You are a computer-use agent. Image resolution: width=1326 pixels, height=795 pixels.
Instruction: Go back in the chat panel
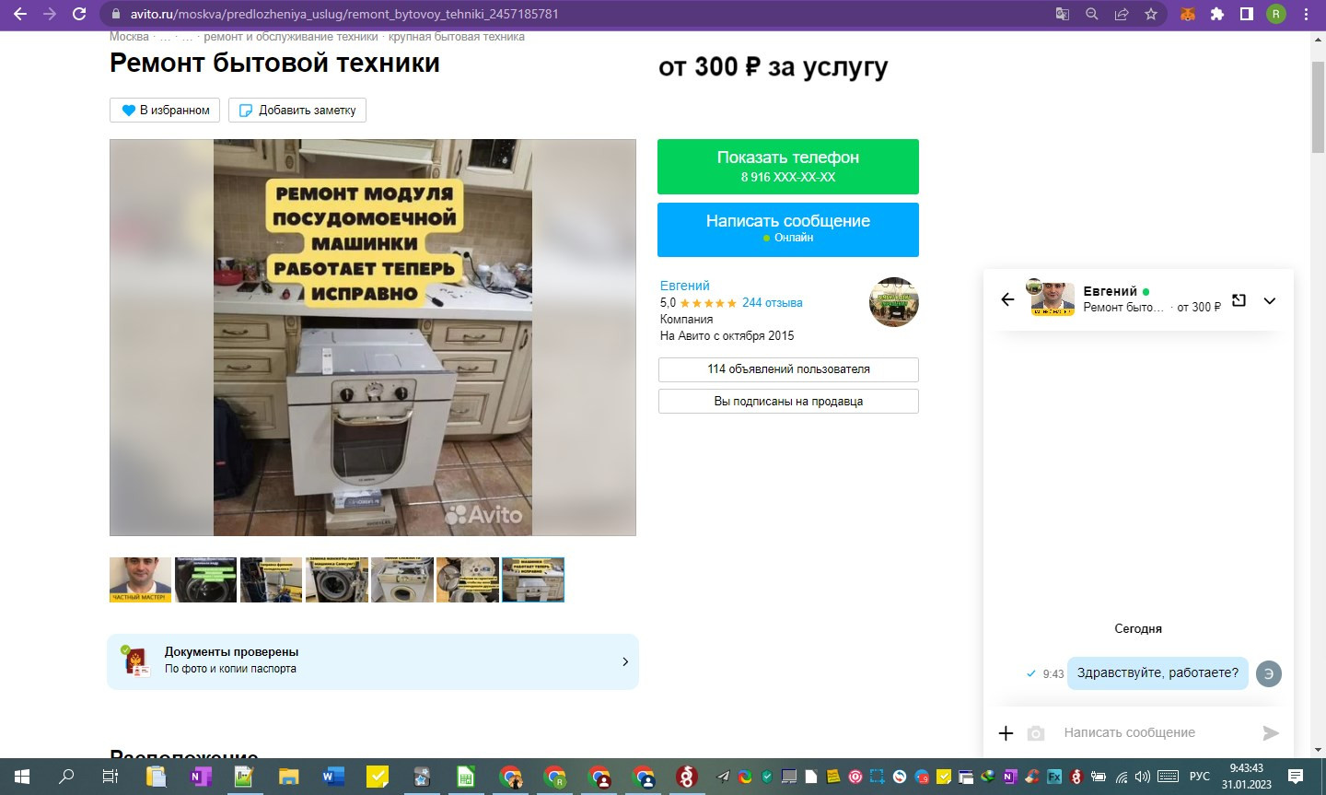click(x=1007, y=299)
